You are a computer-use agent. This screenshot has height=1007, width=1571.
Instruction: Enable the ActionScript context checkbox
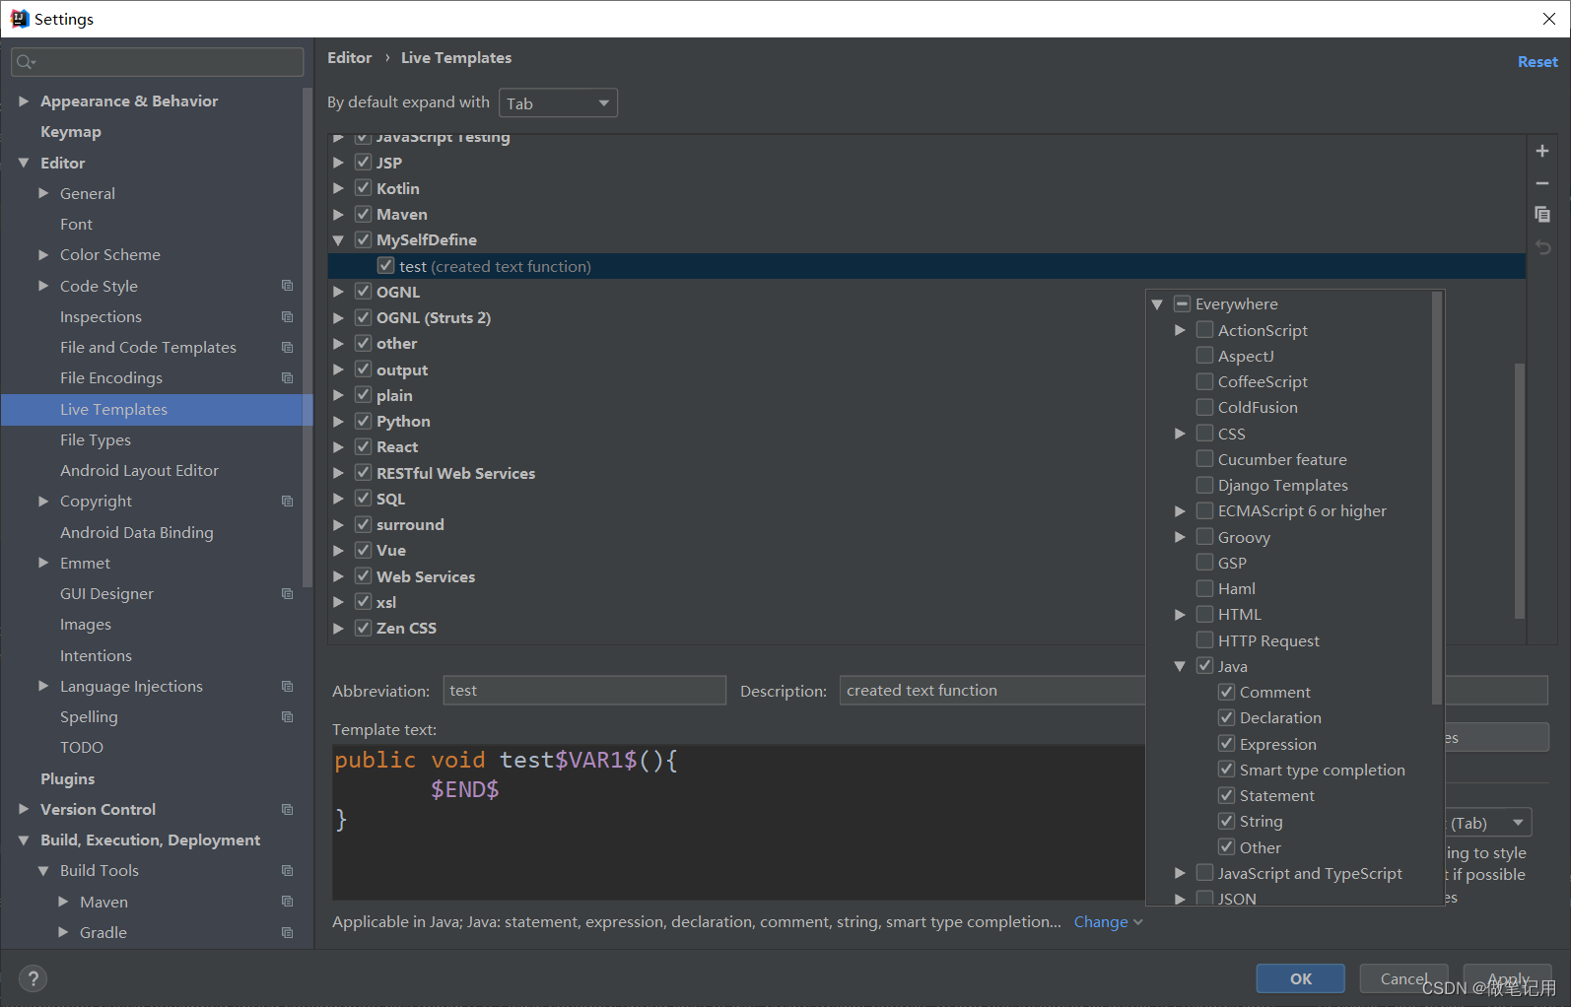tap(1204, 329)
